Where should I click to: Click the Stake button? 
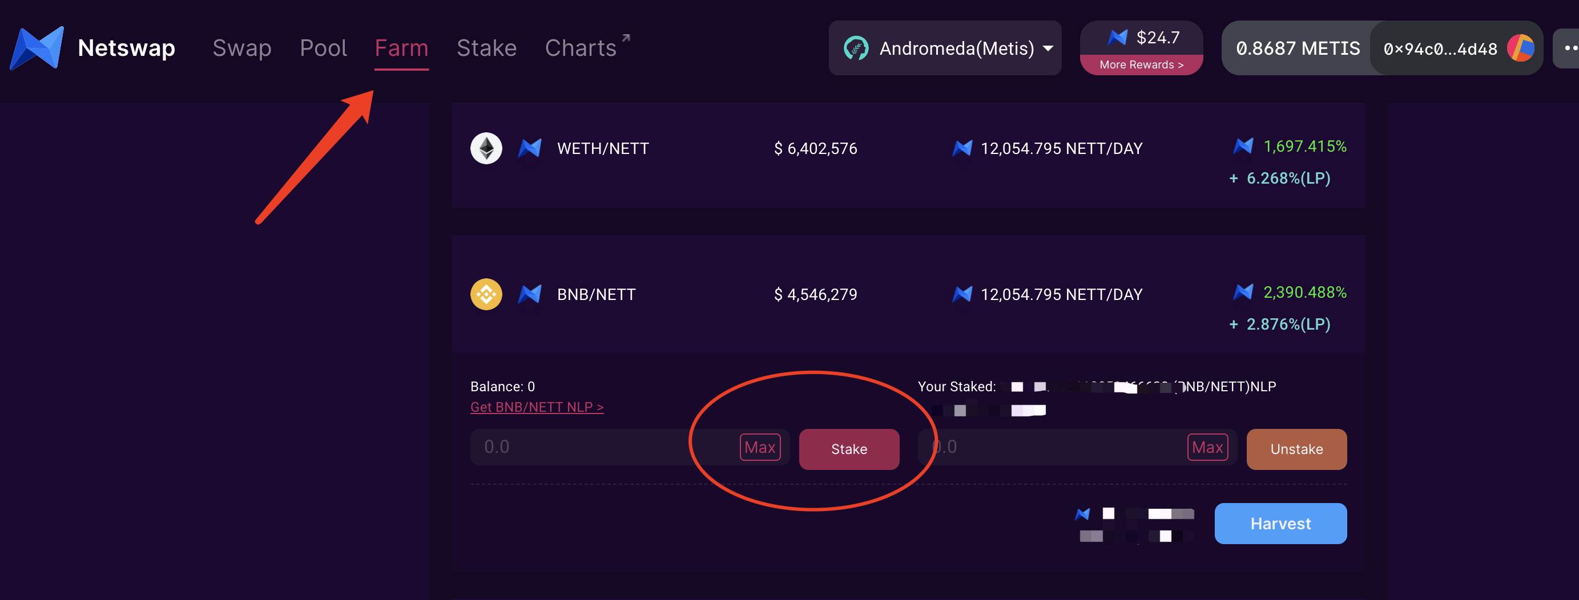point(849,449)
